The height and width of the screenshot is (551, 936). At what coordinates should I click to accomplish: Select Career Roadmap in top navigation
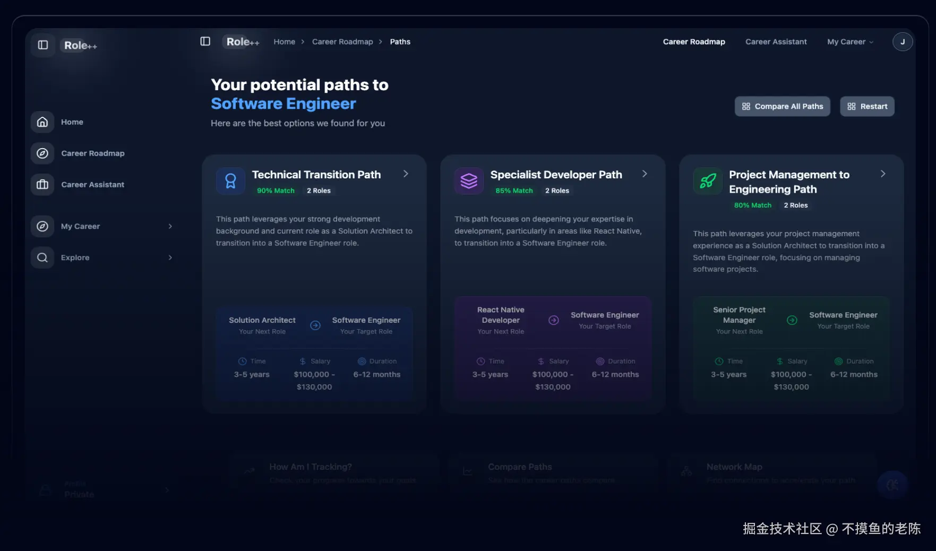click(x=694, y=42)
